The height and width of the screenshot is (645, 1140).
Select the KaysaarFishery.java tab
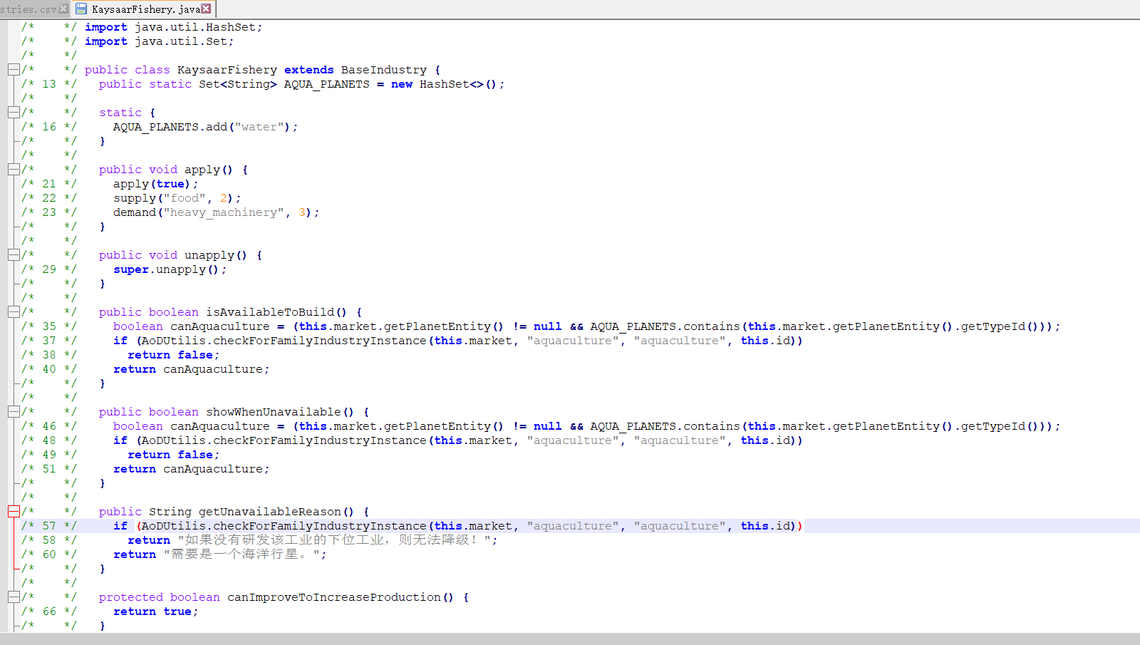click(x=145, y=9)
